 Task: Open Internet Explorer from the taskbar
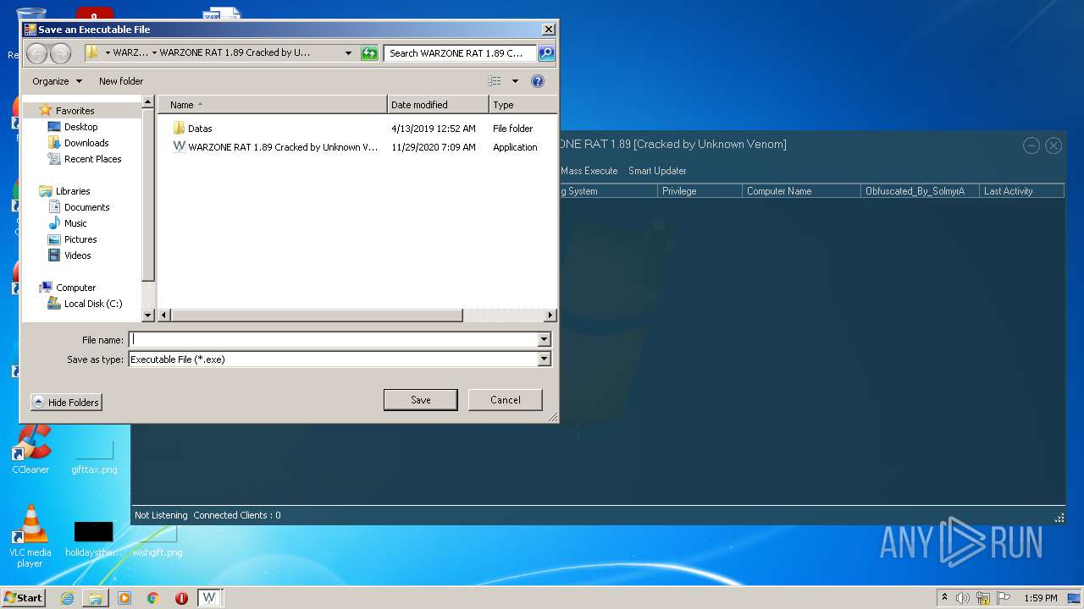click(x=67, y=598)
